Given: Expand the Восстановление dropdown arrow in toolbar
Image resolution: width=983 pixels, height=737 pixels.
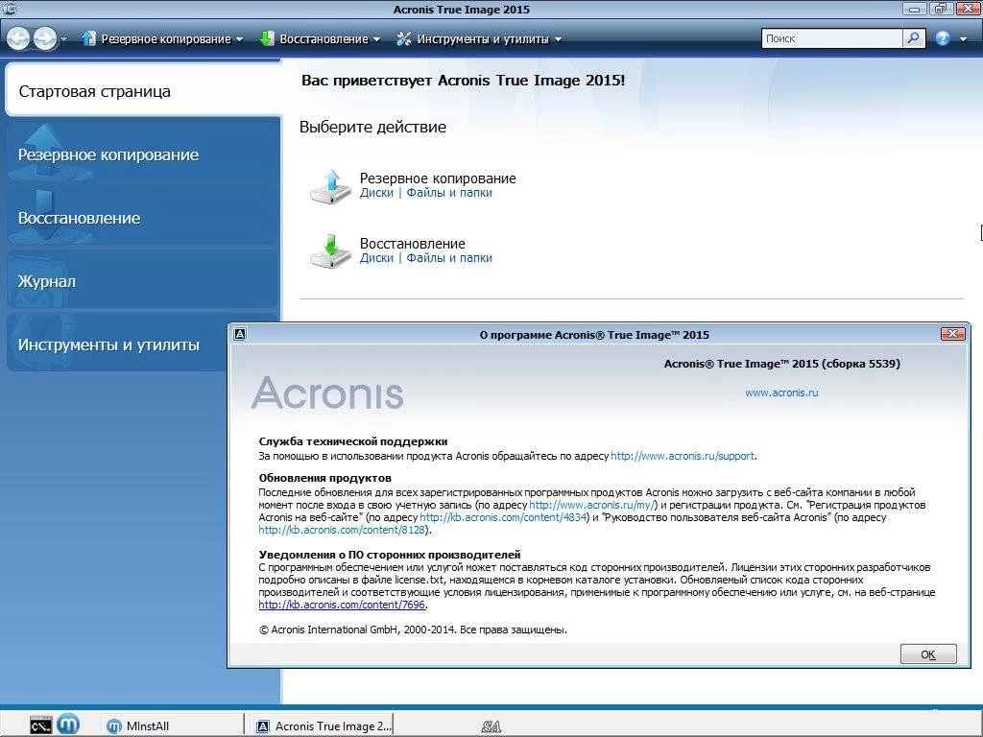Looking at the screenshot, I should (x=376, y=39).
